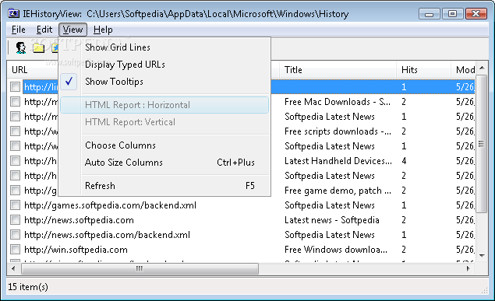Click horizontal scrollbar right arrow
Viewport: 495px width, 301px height.
click(468, 268)
